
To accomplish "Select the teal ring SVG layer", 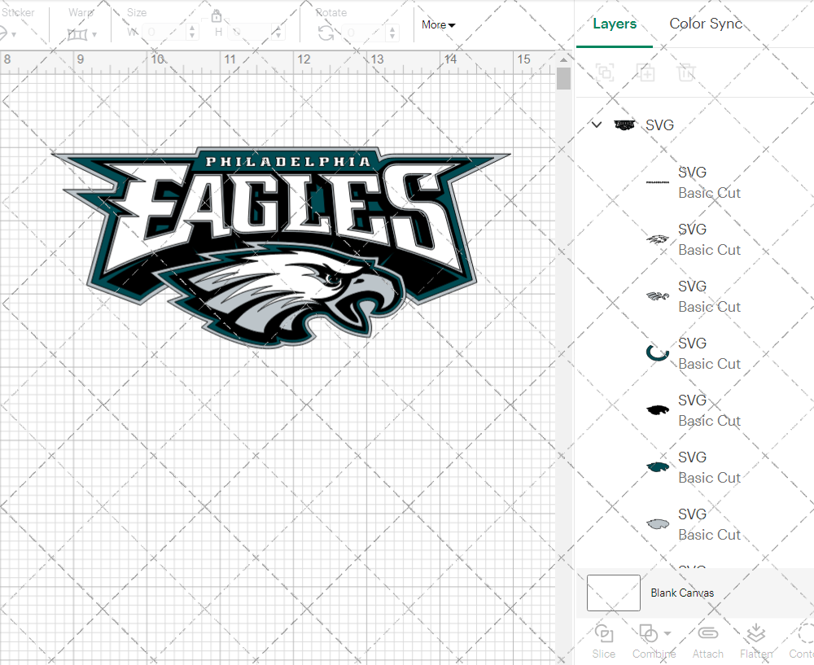I will coord(692,353).
